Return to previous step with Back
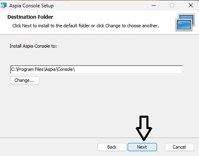The image size is (199, 156). (x=112, y=147)
